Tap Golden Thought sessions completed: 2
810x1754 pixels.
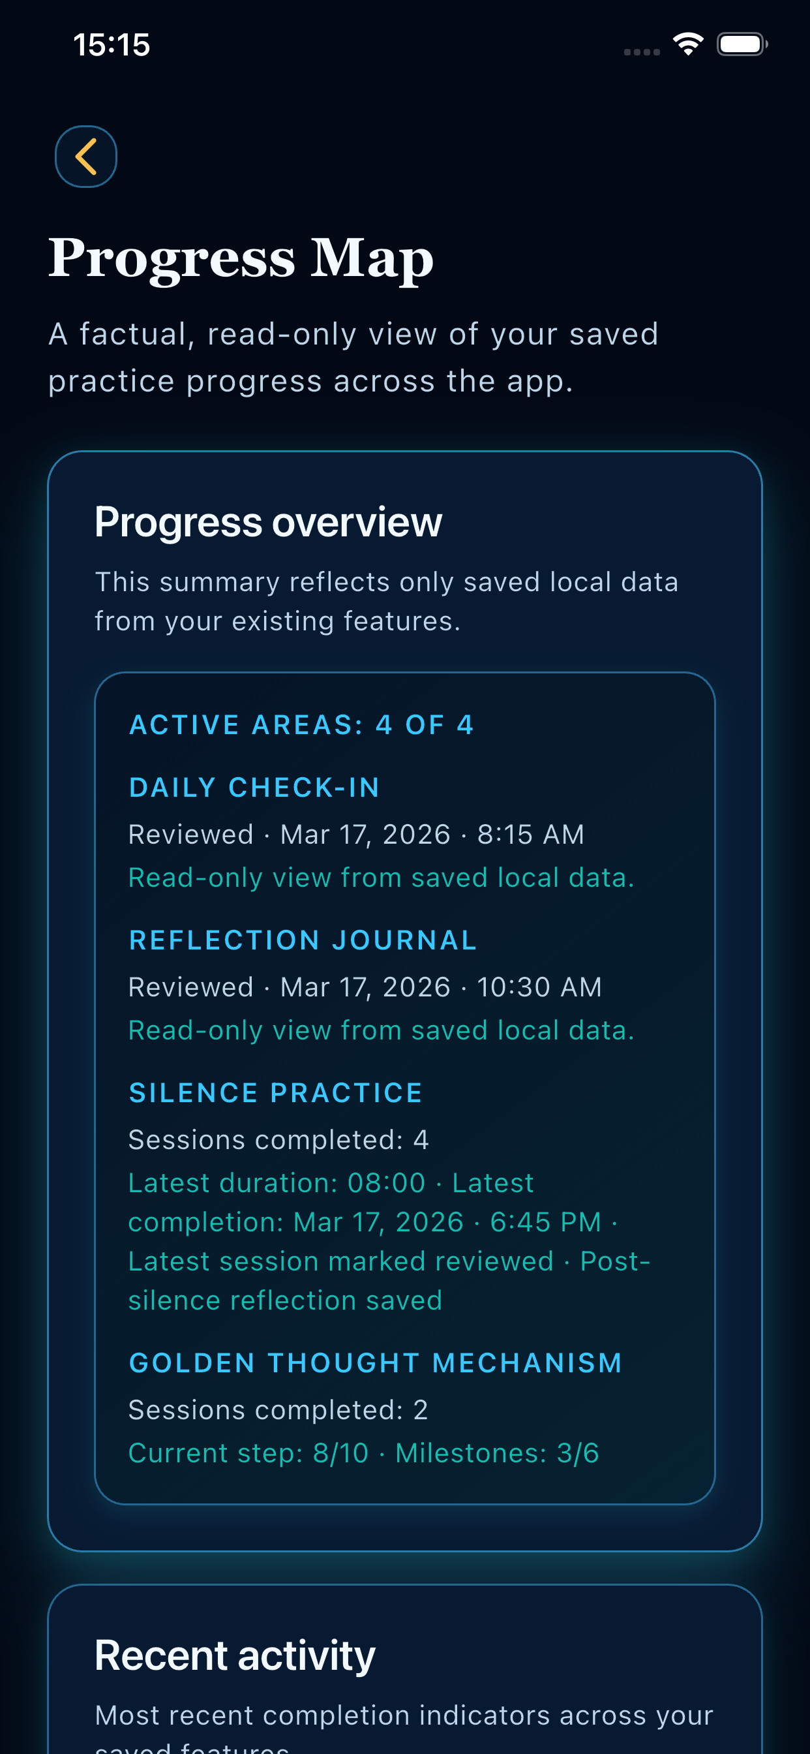[278, 1409]
